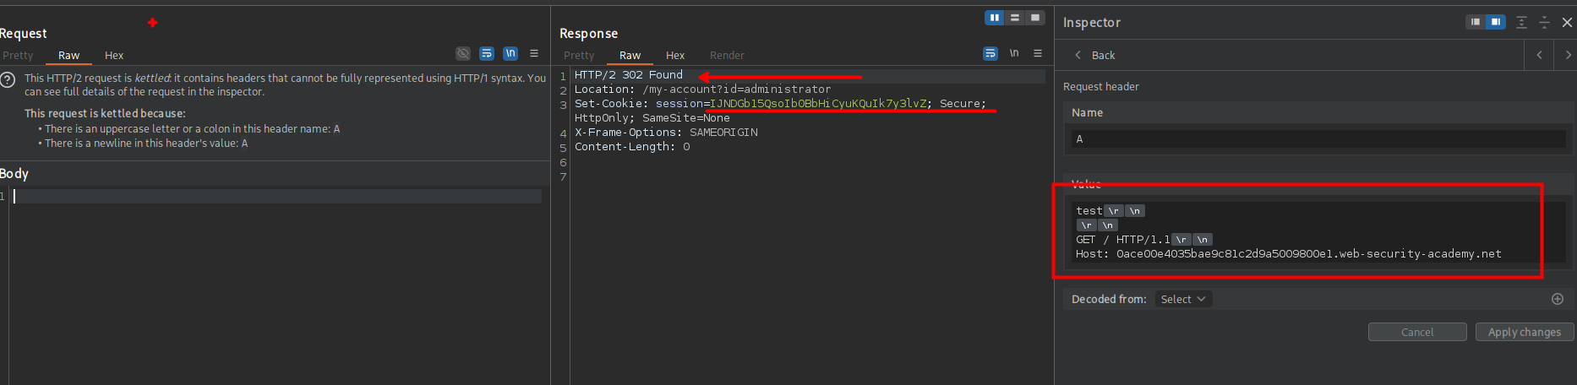Image resolution: width=1577 pixels, height=385 pixels.
Task: Open the 'Decoded from' Select dropdown
Action: [x=1183, y=299]
